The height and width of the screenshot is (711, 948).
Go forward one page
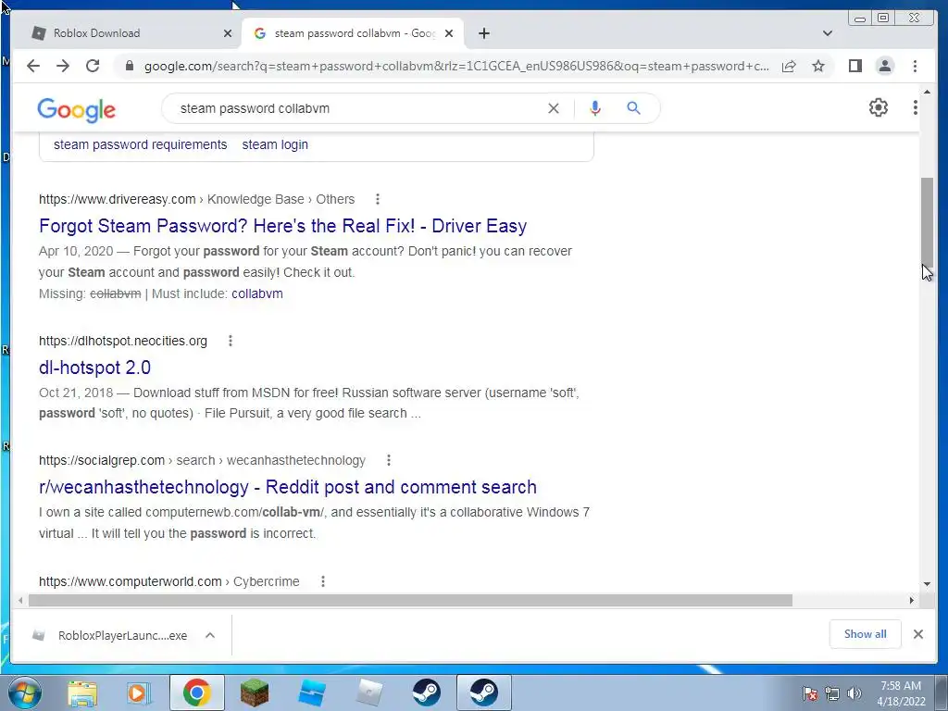tap(63, 66)
